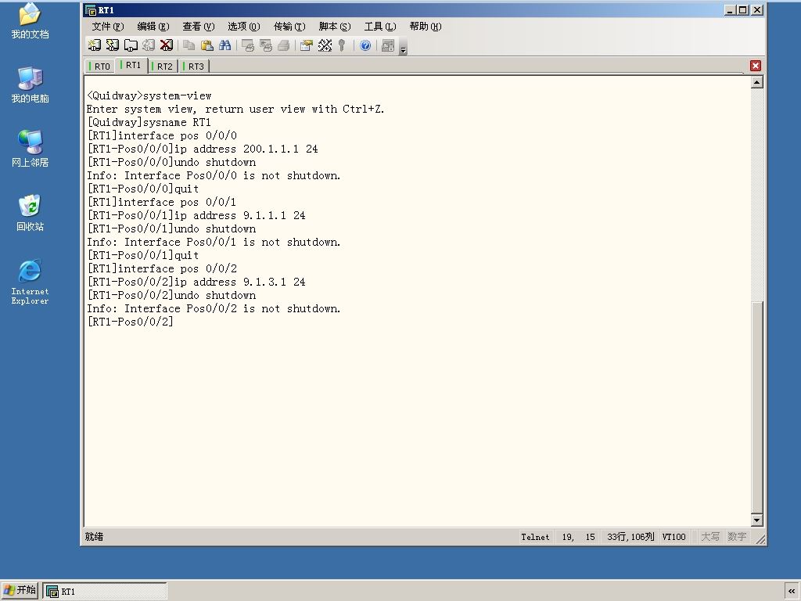
Task: Select the 我的文档 desktop icon
Action: click(31, 21)
